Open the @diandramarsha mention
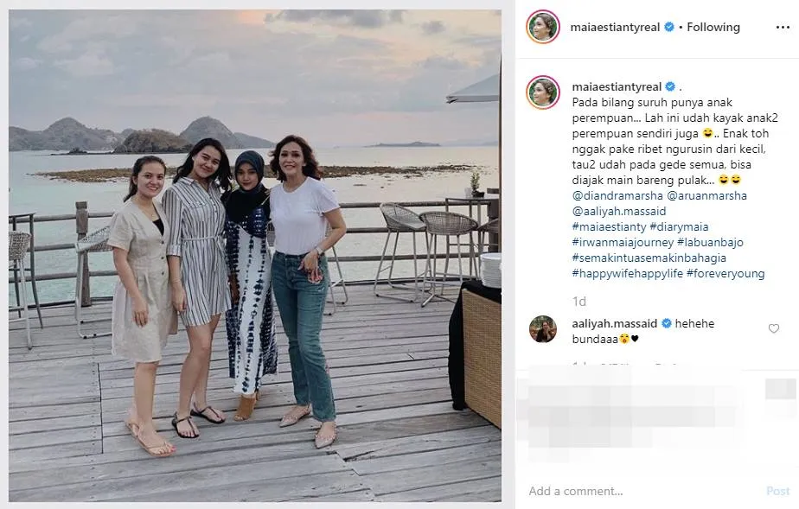The height and width of the screenshot is (509, 799). (617, 195)
